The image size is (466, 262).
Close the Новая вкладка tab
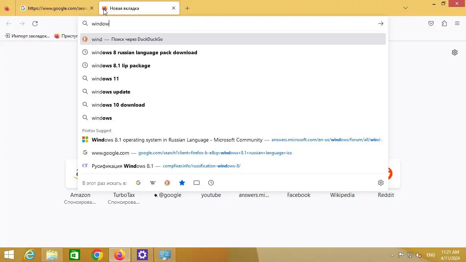click(x=173, y=8)
